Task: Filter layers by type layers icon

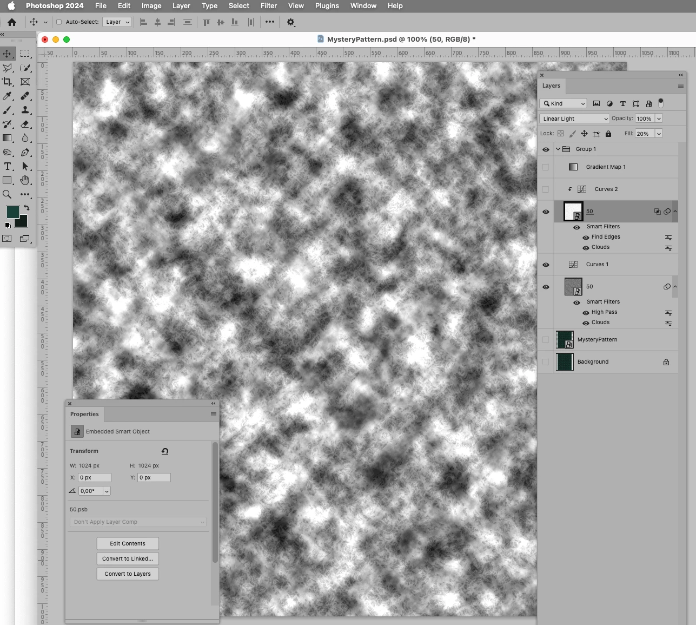Action: click(622, 103)
